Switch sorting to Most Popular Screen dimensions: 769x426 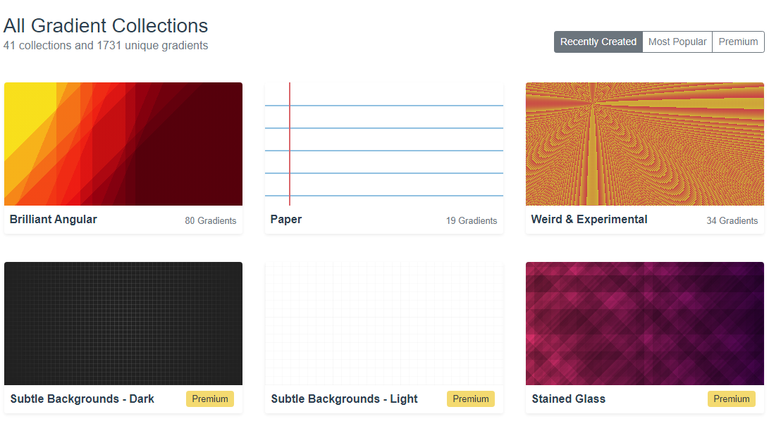coord(677,42)
